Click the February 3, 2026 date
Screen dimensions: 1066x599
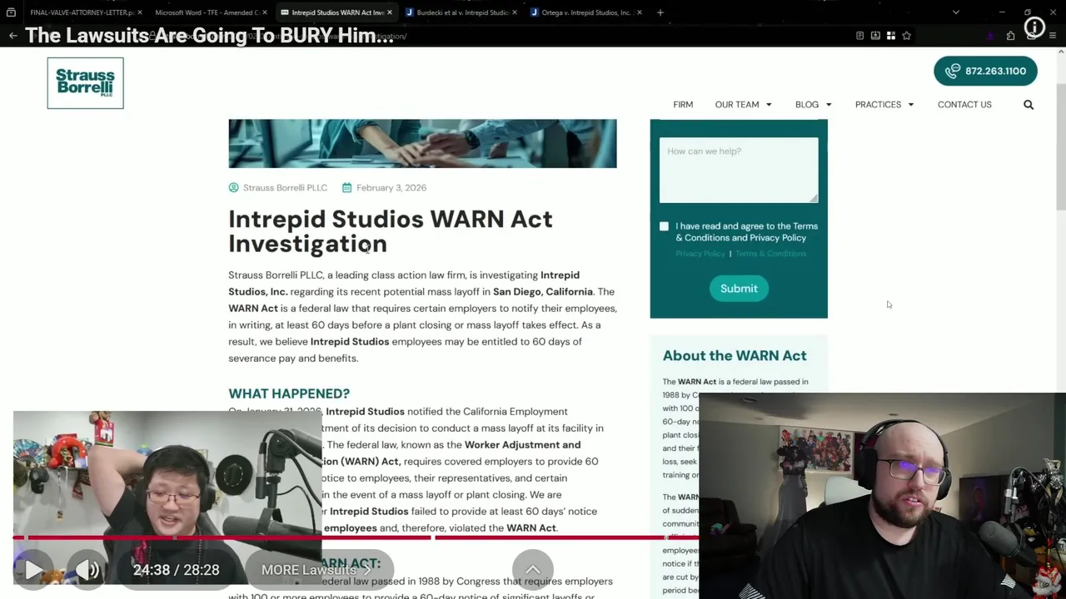(x=391, y=188)
